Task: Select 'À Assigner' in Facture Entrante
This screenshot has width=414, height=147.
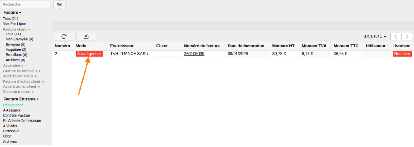Action: coord(12,110)
